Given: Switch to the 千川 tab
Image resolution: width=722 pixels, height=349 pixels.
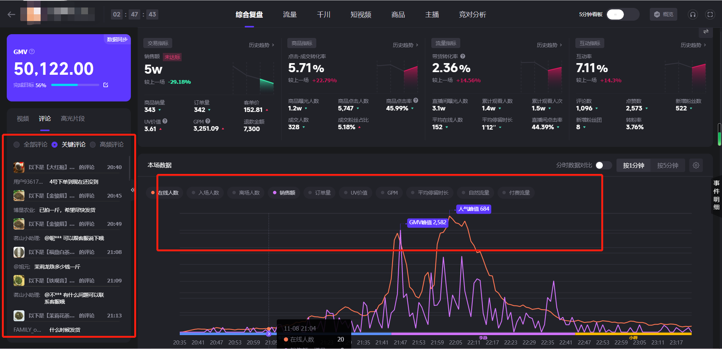Looking at the screenshot, I should pyautogui.click(x=323, y=15).
